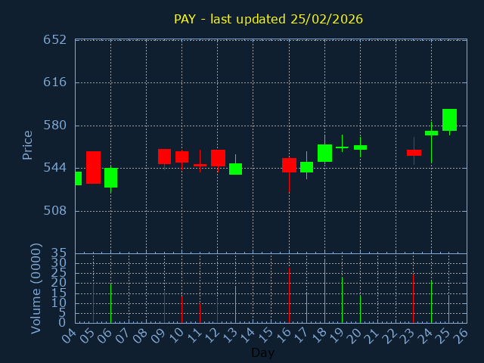Click the green volume bar on day 19
The width and height of the screenshot is (484, 363).
pos(342,300)
